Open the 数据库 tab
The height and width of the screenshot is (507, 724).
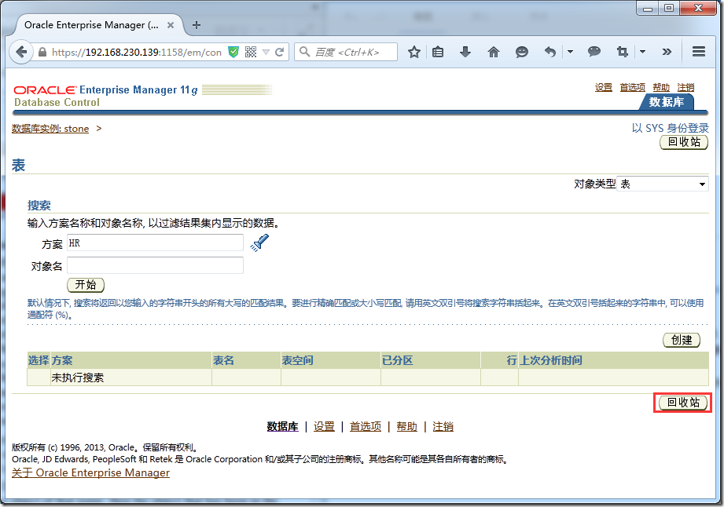point(666,102)
